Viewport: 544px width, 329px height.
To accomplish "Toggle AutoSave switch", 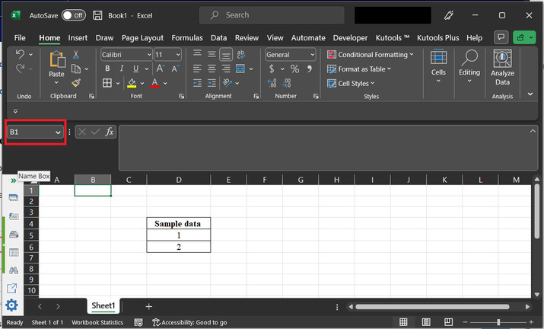I will (x=74, y=15).
